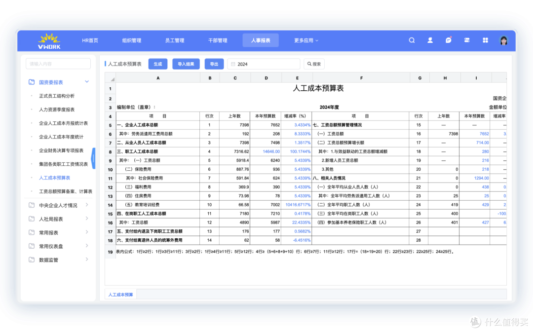Click the 表内公式 formula note row

(285, 252)
